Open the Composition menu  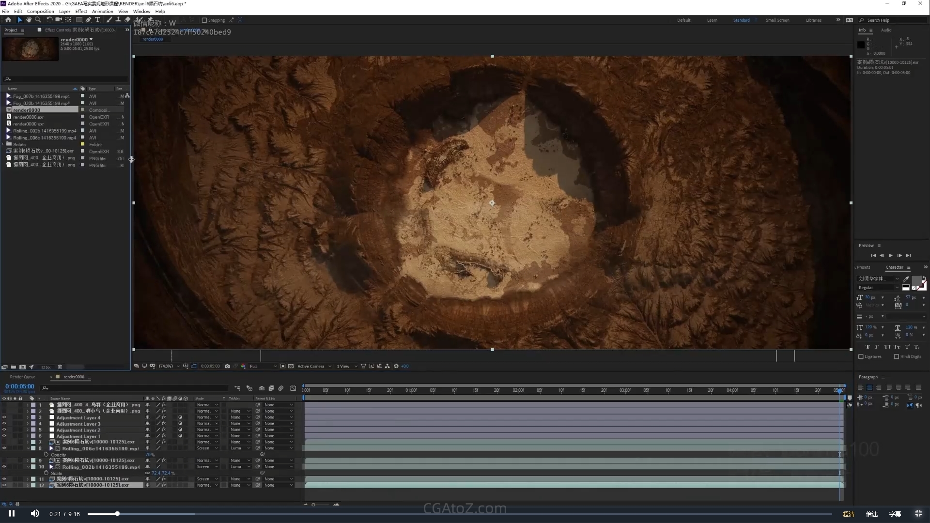[40, 11]
